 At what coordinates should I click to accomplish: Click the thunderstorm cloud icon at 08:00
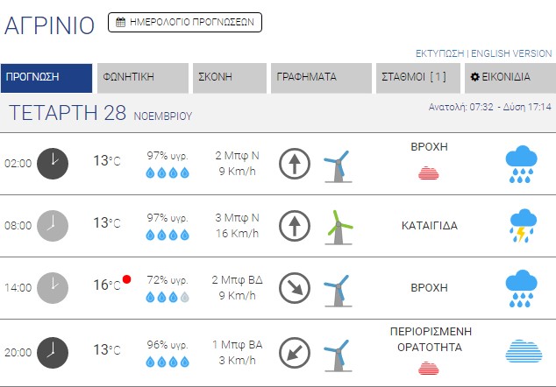pos(522,225)
